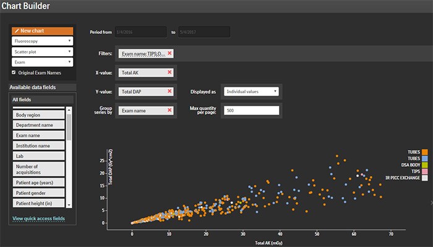This screenshot has height=247, width=433.
Task: Click the Exam name group series tag
Action: coord(146,111)
